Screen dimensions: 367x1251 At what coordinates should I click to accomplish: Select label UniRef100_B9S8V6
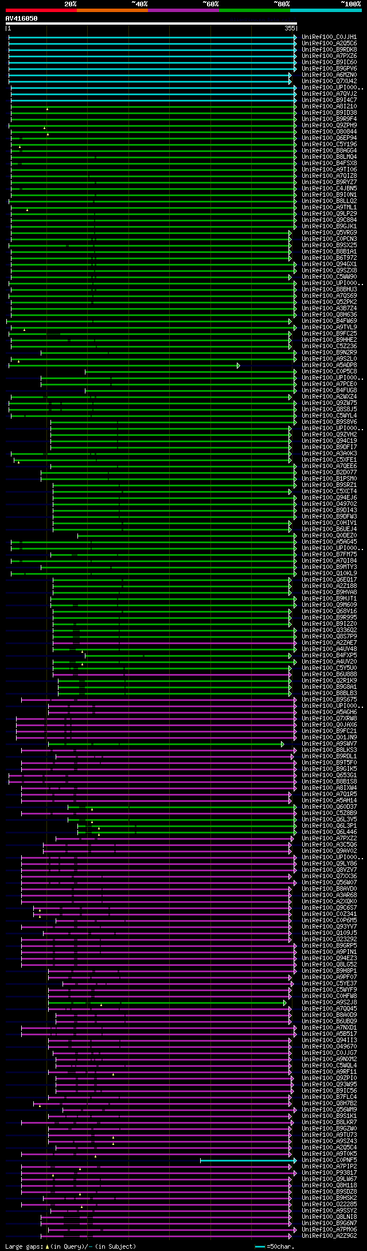click(x=329, y=422)
